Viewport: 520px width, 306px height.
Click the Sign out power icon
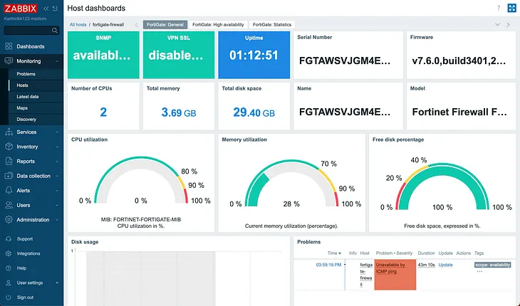(x=9, y=297)
